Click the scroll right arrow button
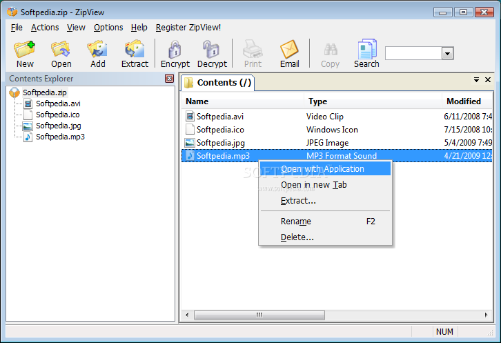Screen dimensions: 501x343 [x=486, y=315]
